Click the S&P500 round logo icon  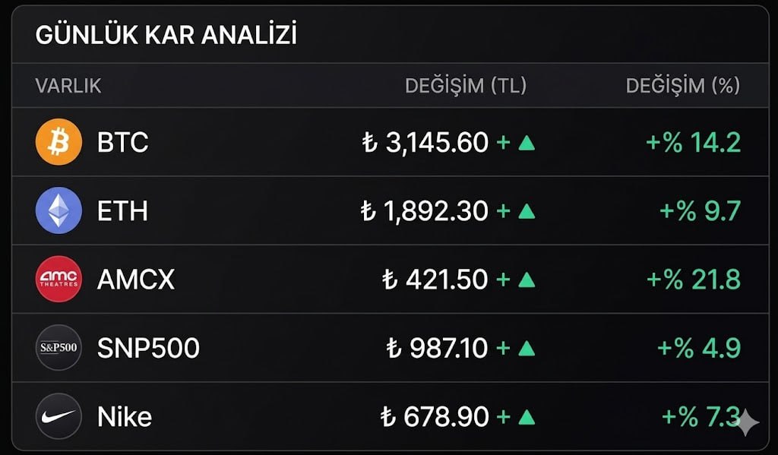pos(59,348)
